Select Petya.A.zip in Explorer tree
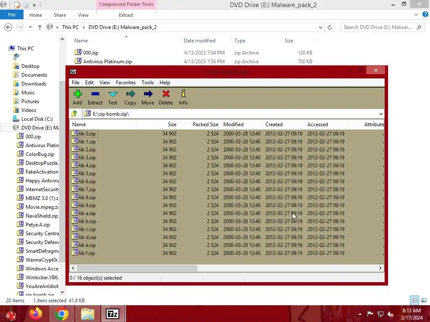The height and width of the screenshot is (322, 430). click(37, 225)
